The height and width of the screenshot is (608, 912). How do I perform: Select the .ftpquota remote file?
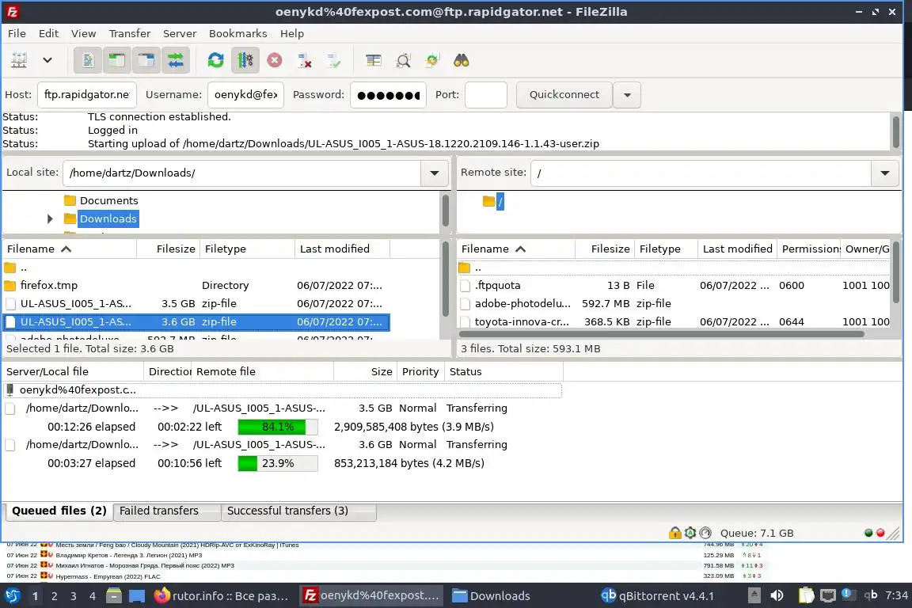674,286
